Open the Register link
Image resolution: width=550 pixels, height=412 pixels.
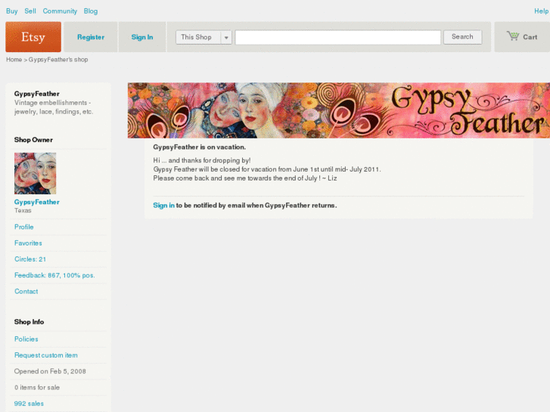click(x=91, y=37)
